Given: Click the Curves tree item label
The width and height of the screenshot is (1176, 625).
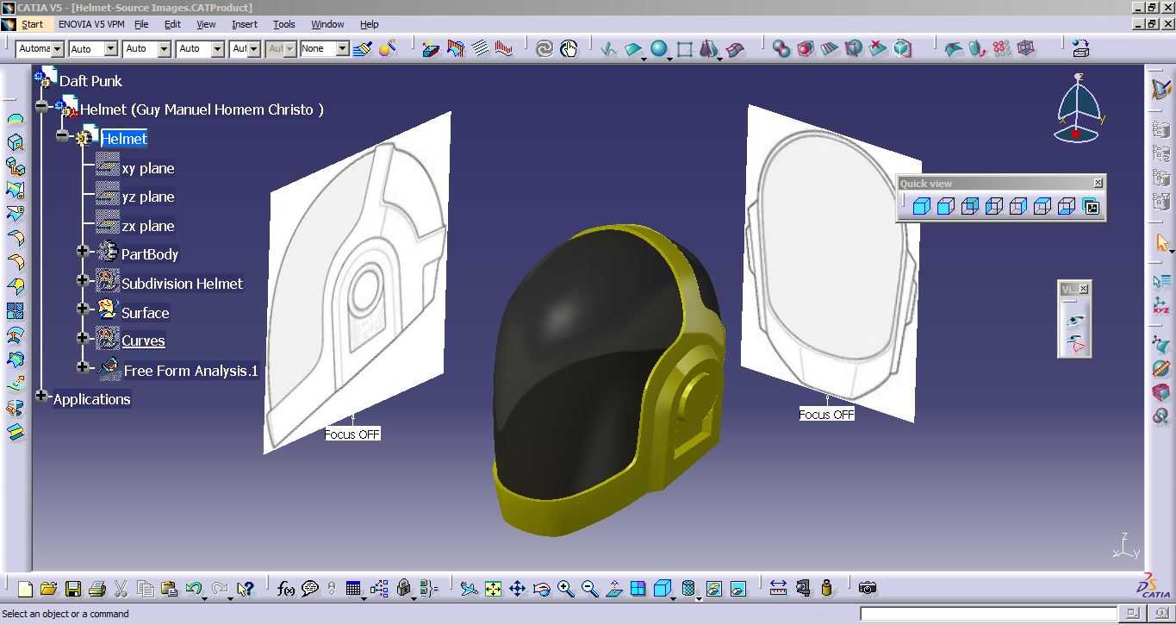Looking at the screenshot, I should pos(143,341).
